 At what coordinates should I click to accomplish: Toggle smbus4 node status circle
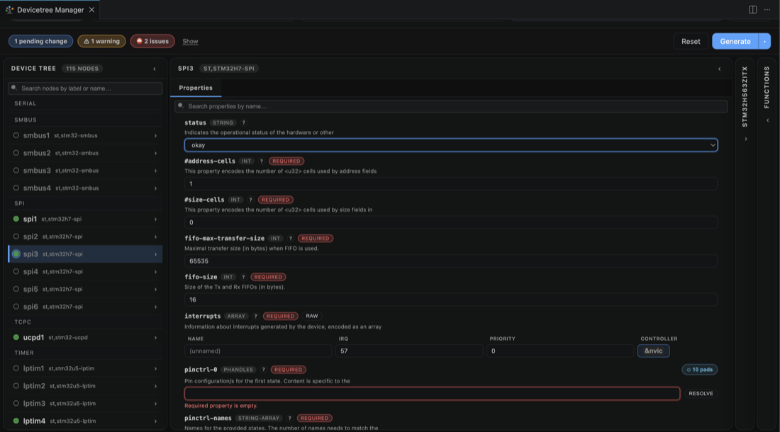(16, 188)
